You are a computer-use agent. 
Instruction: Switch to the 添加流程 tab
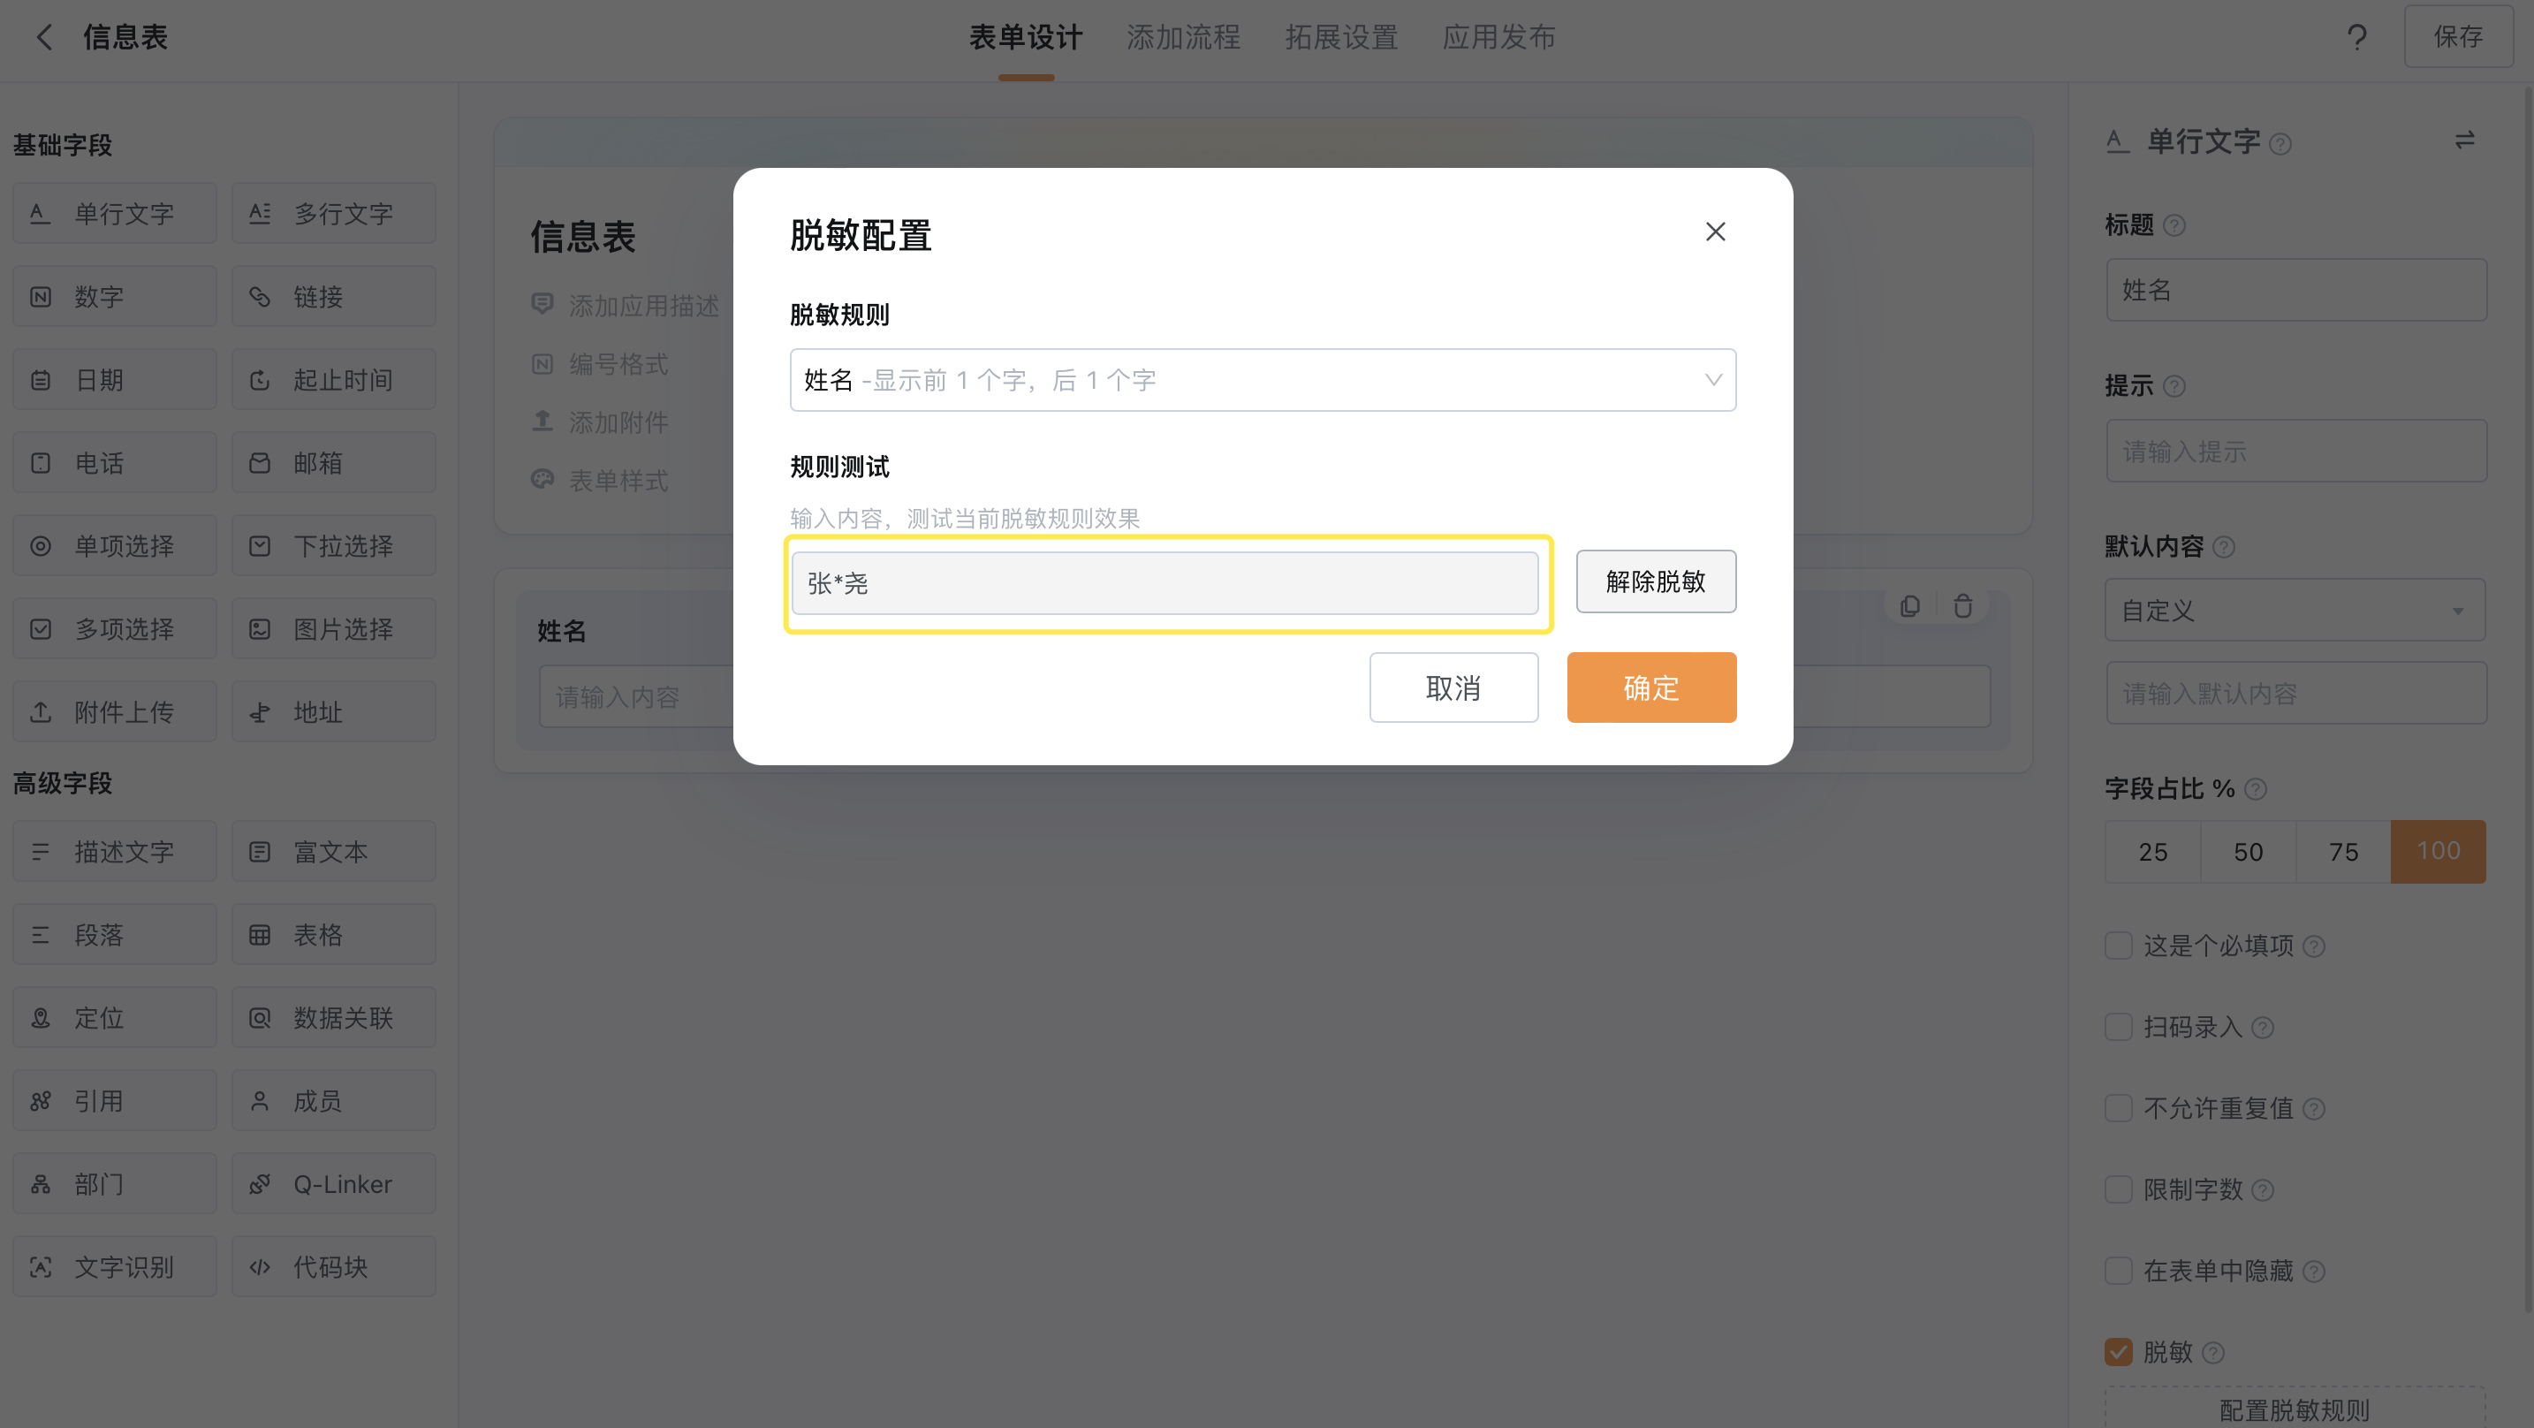coord(1183,37)
